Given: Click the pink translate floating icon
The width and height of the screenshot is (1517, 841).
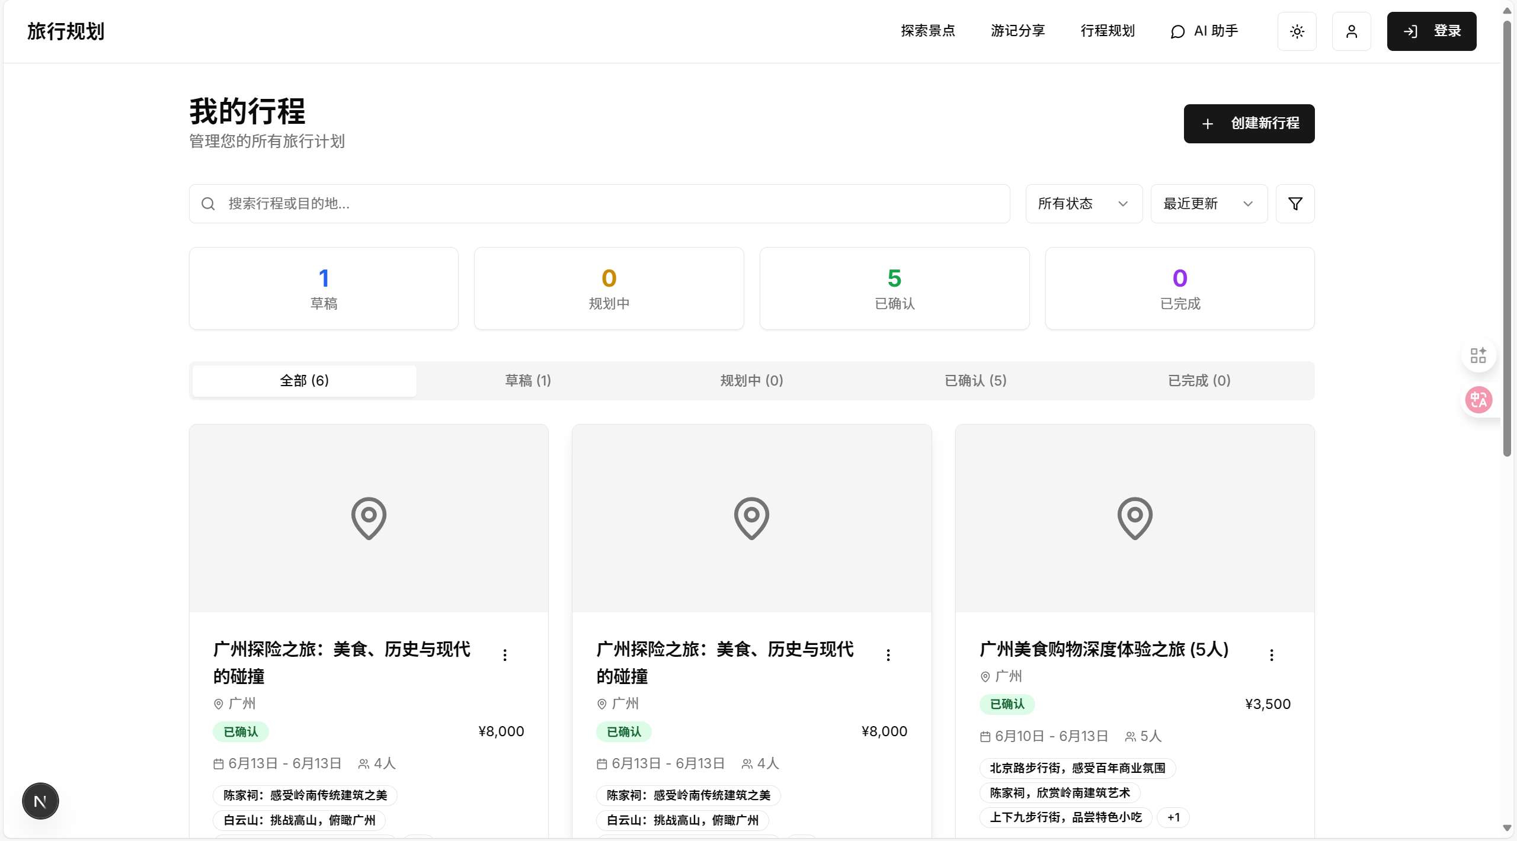Looking at the screenshot, I should coord(1478,400).
